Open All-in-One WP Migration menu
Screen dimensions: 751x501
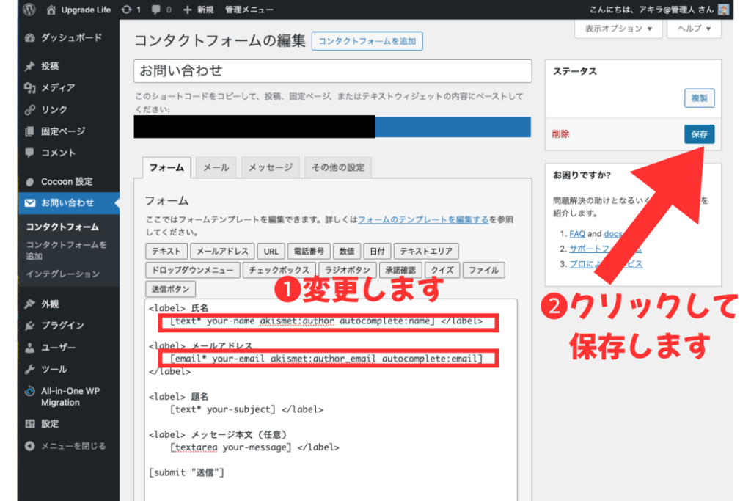70,397
